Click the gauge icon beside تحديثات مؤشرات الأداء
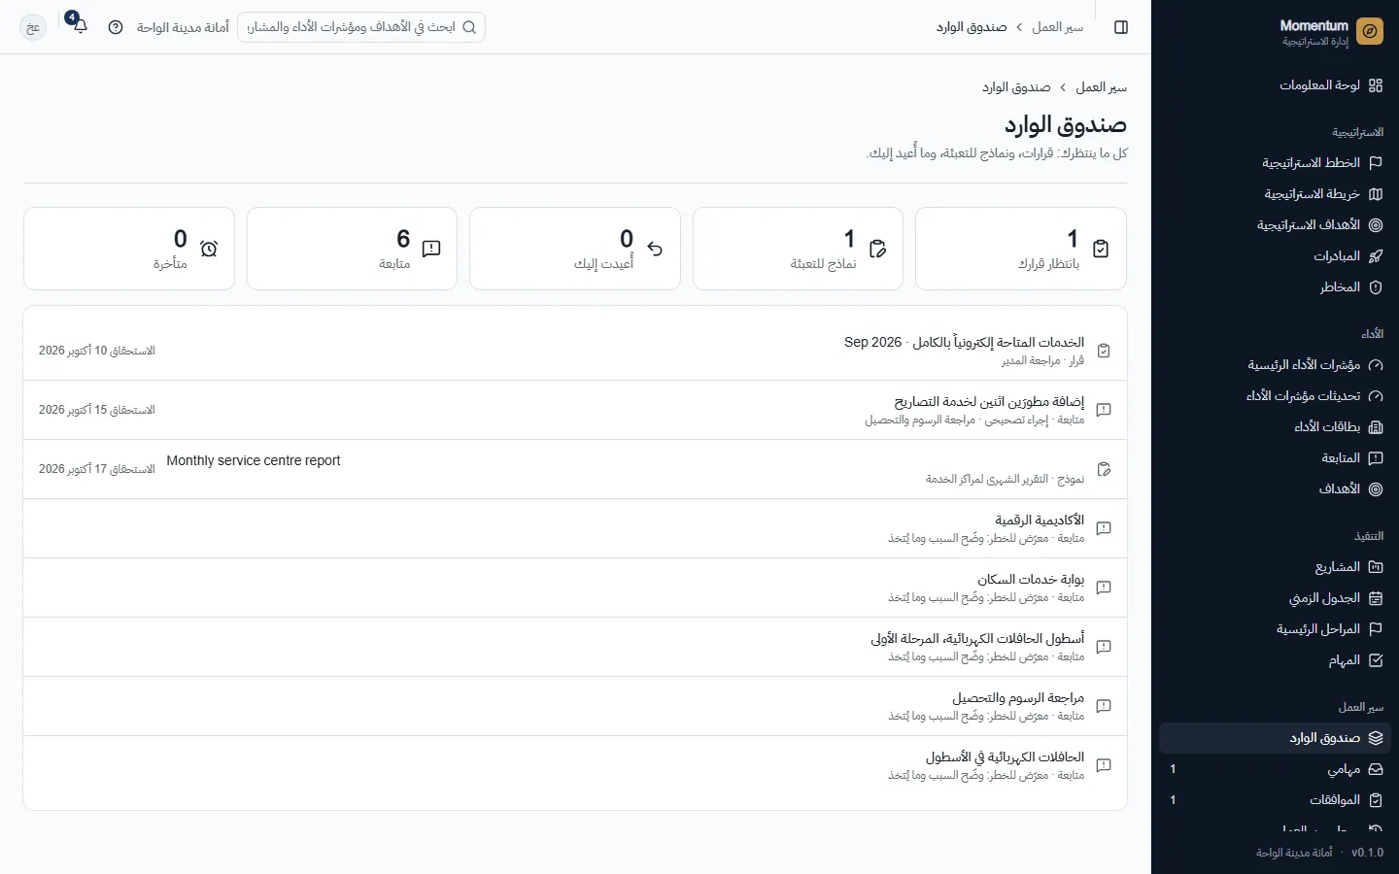Viewport: 1399px width, 874px height. pos(1376,396)
